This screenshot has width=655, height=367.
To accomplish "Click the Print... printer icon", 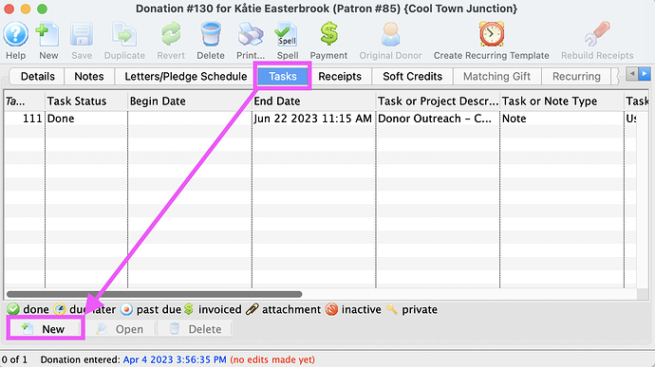I will point(251,34).
